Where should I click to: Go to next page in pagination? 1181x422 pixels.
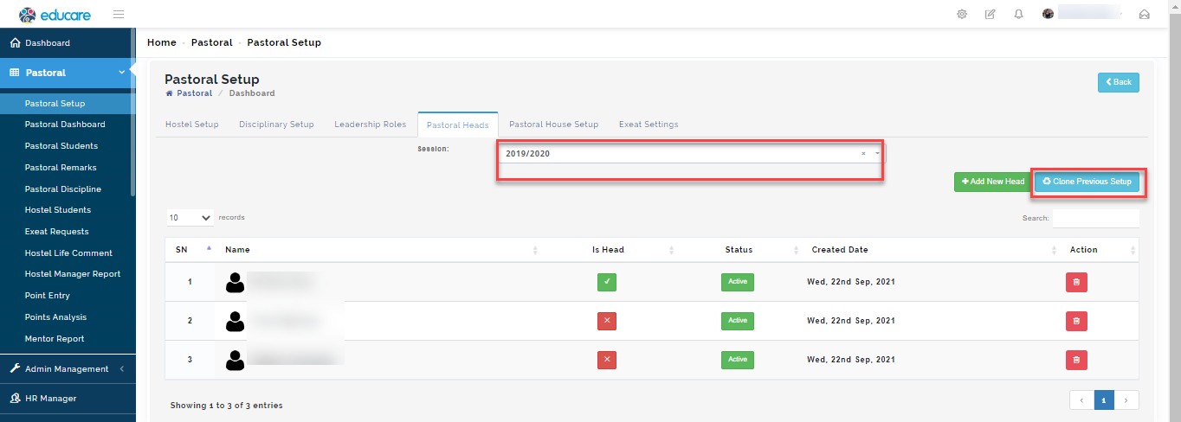click(1126, 400)
